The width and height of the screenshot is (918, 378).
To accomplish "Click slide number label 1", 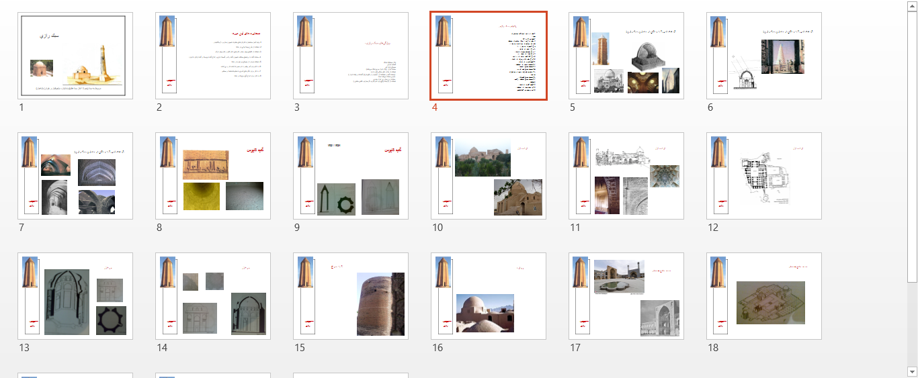I will pos(22,107).
